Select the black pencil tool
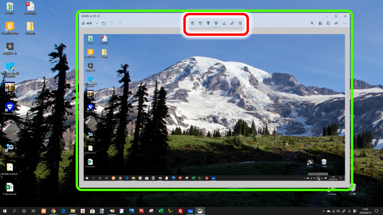 (208, 23)
